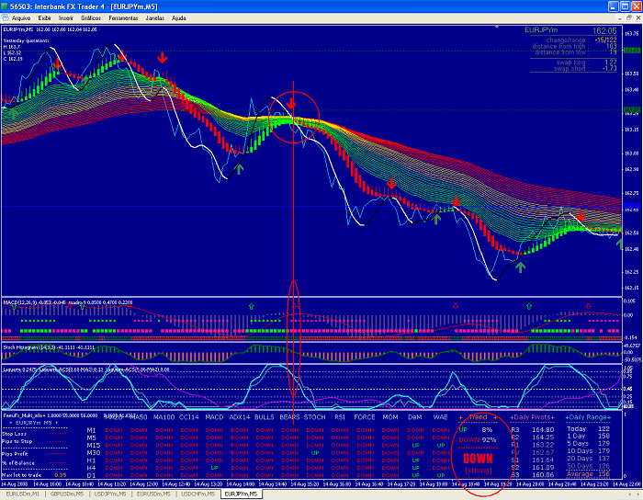The image size is (643, 500).
Task: Switch to the GBPUSDm,M5 chart tab
Action: 66,494
